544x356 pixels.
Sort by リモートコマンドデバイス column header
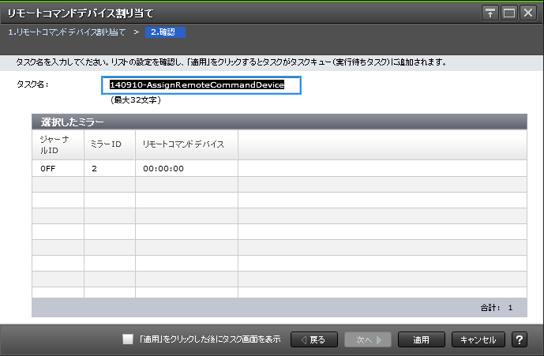tap(186, 144)
